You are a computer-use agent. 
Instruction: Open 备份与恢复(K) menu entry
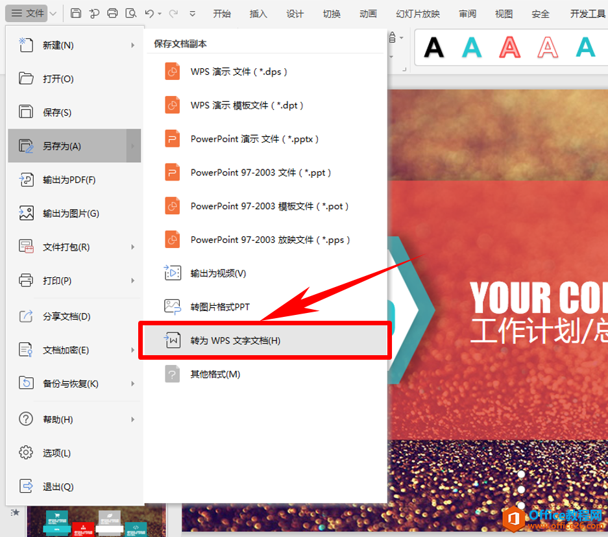[75, 383]
